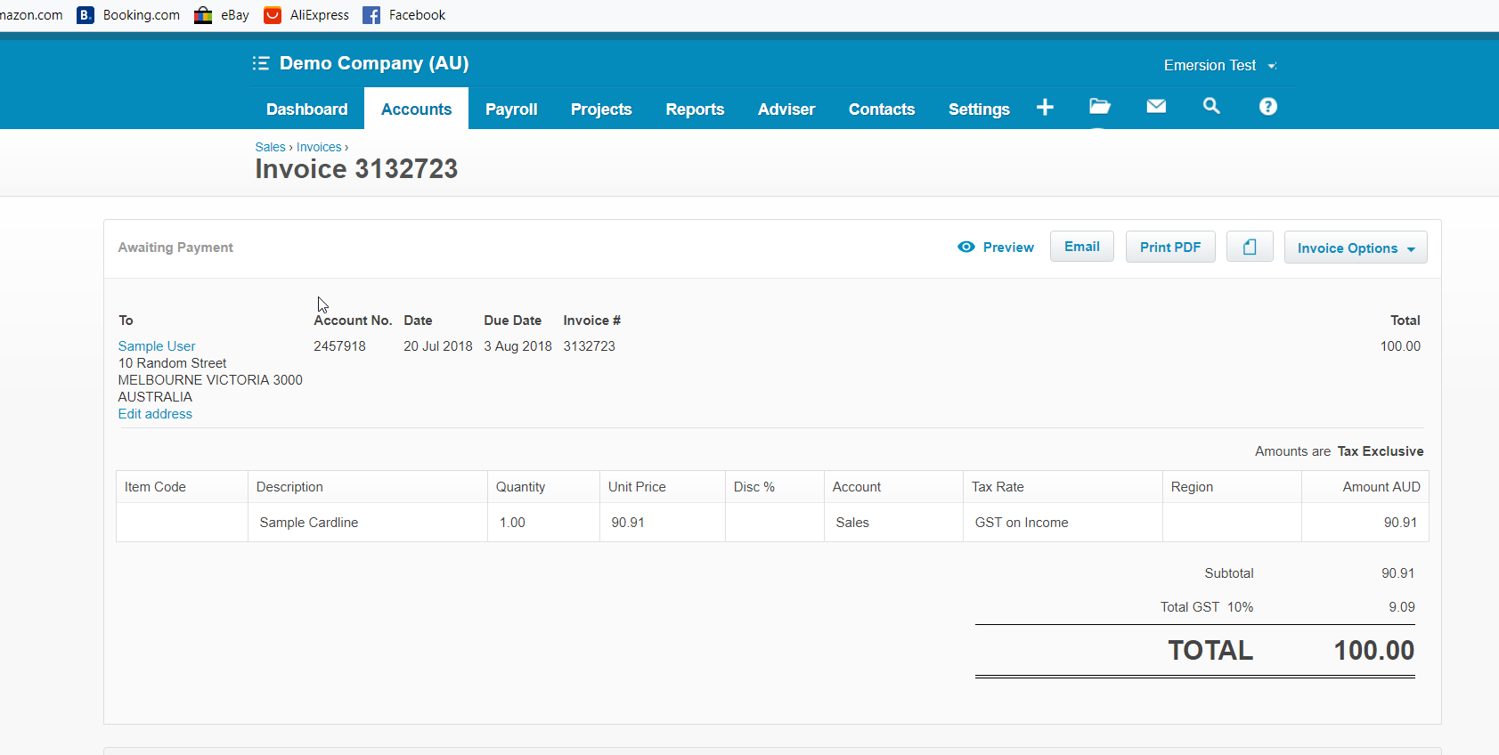Click the copy invoice icon button
The height and width of the screenshot is (755, 1499).
tap(1250, 248)
